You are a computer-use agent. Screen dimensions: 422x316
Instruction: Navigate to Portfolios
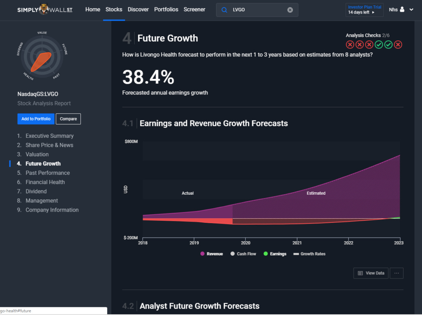[166, 9]
